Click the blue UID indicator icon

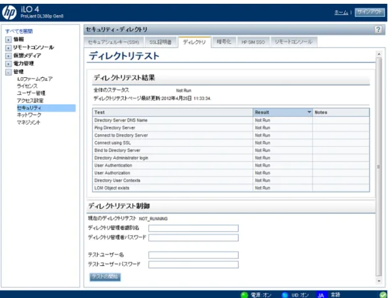click(285, 295)
